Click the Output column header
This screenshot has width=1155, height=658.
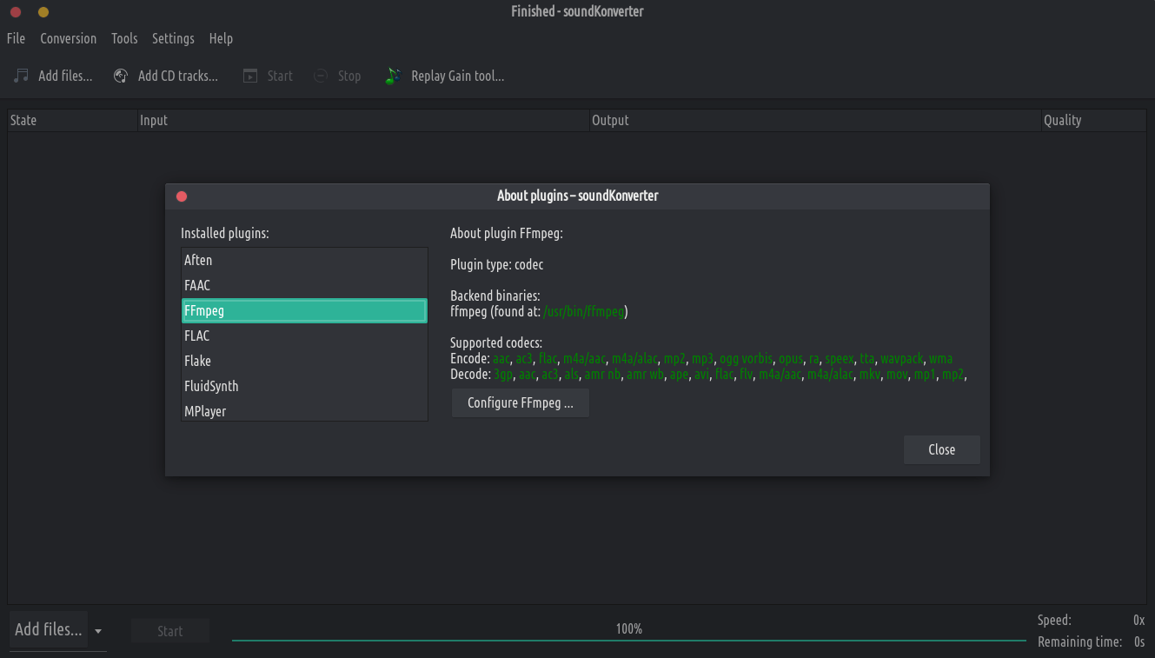point(815,120)
